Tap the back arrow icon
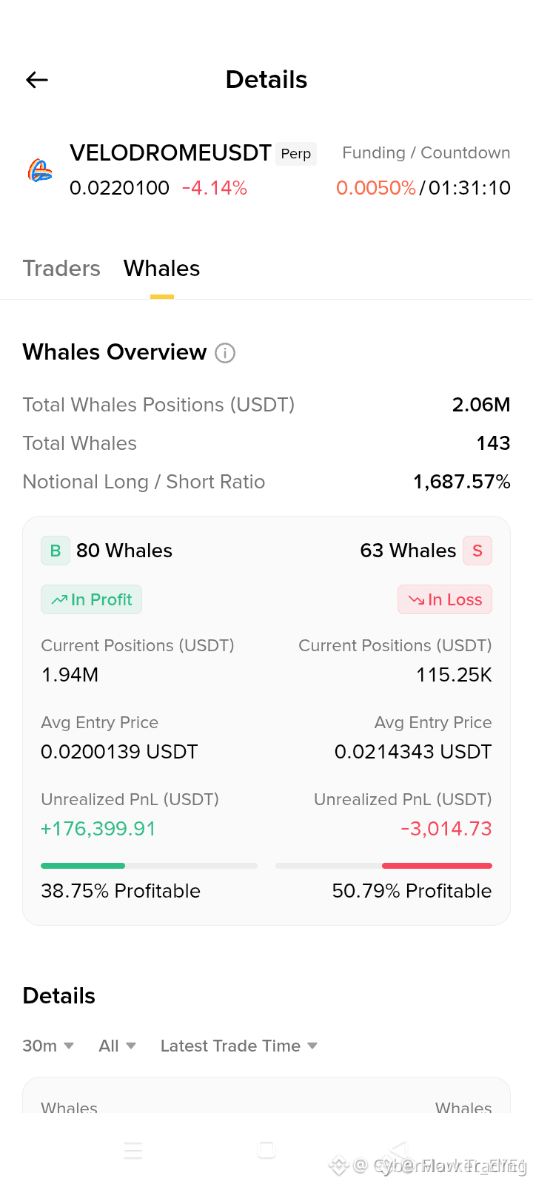Screen dimensions: 533x1184 (37, 80)
